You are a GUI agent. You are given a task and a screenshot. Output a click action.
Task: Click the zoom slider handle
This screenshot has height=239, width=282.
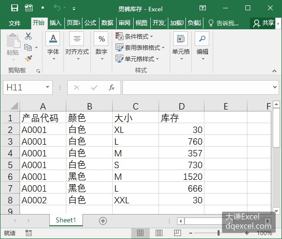pos(219,233)
